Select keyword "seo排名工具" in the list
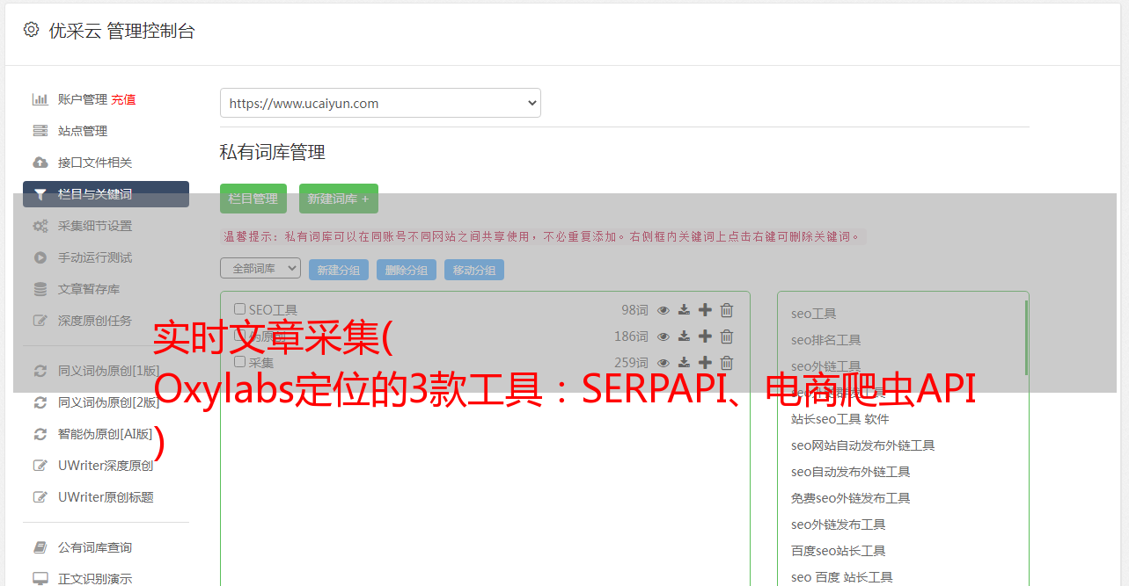The width and height of the screenshot is (1129, 586). click(826, 340)
